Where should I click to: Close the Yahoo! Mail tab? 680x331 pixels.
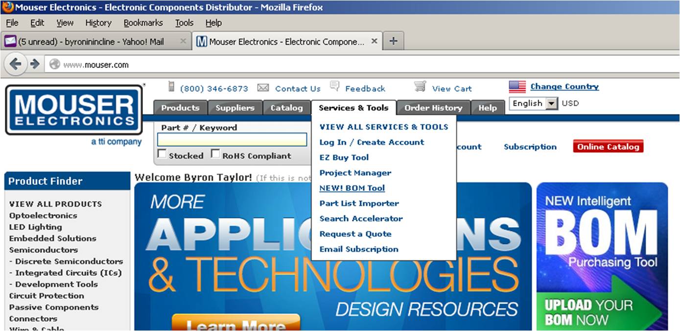click(183, 41)
